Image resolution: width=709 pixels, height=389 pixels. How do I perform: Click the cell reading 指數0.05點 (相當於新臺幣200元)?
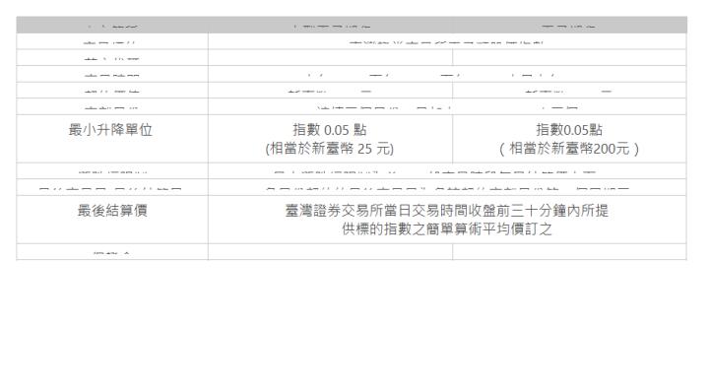[569, 139]
